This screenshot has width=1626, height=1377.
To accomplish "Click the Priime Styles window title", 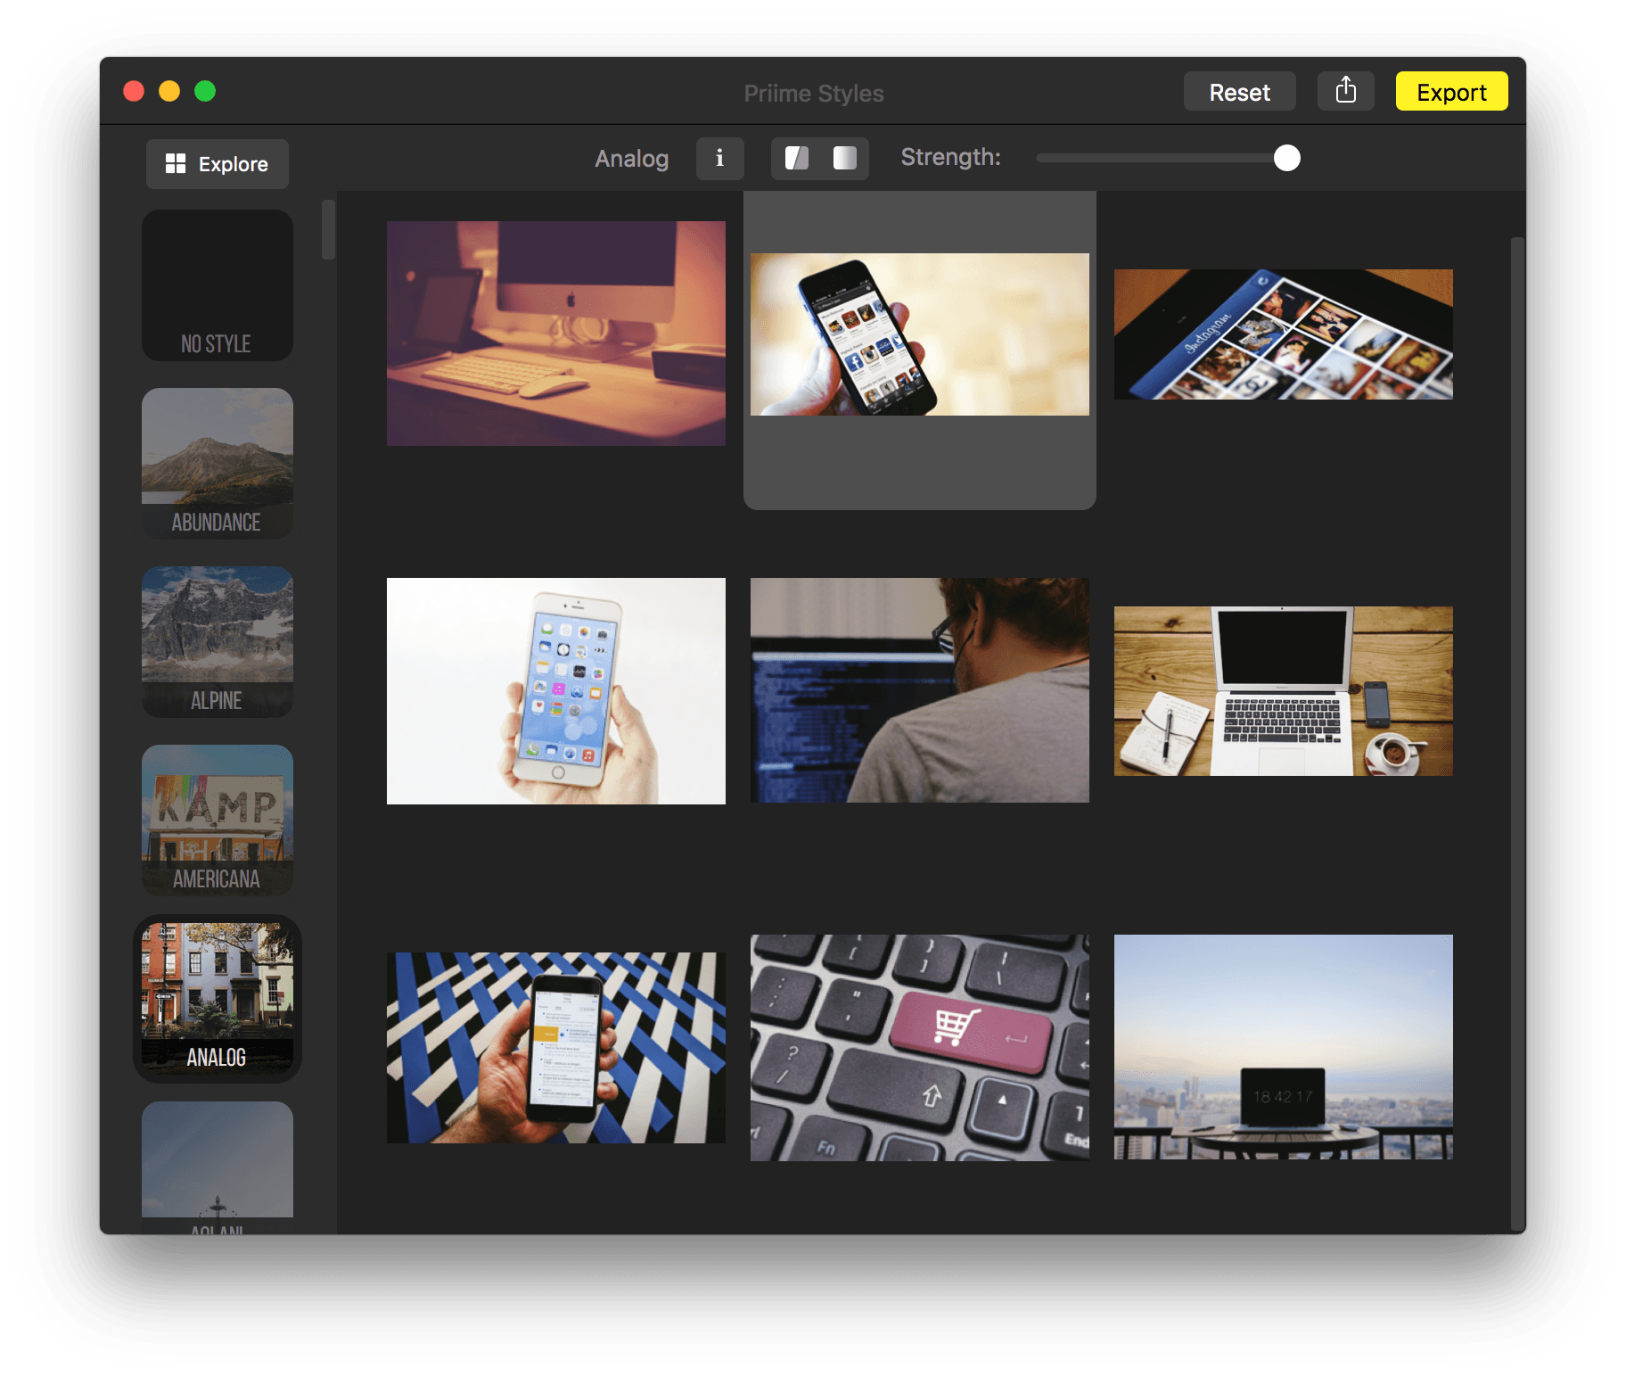I will (x=814, y=94).
